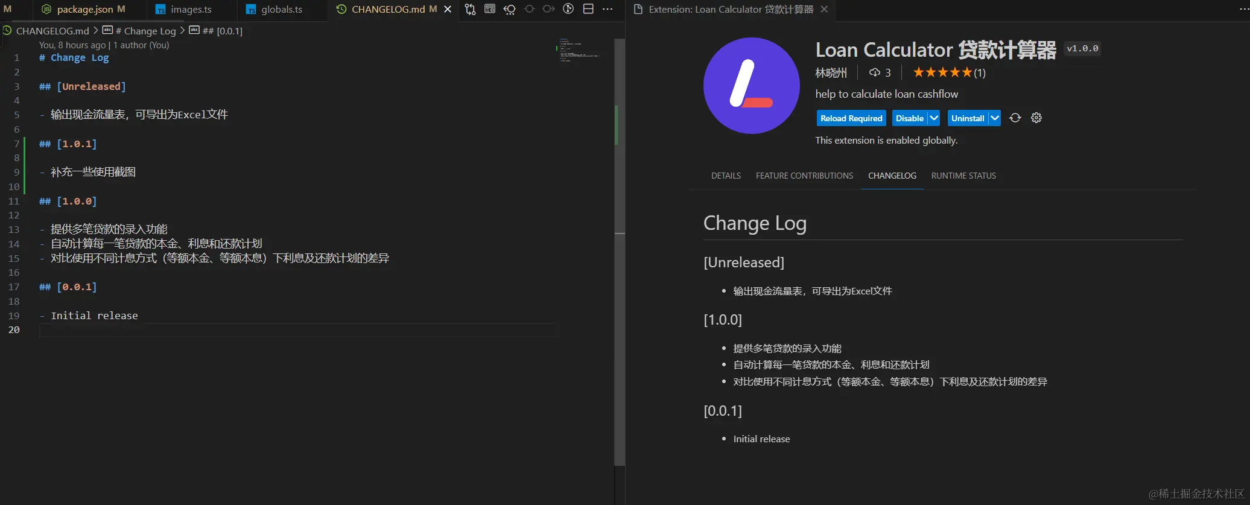Expand the Uninstall dropdown arrow
This screenshot has height=505, width=1250.
995,118
